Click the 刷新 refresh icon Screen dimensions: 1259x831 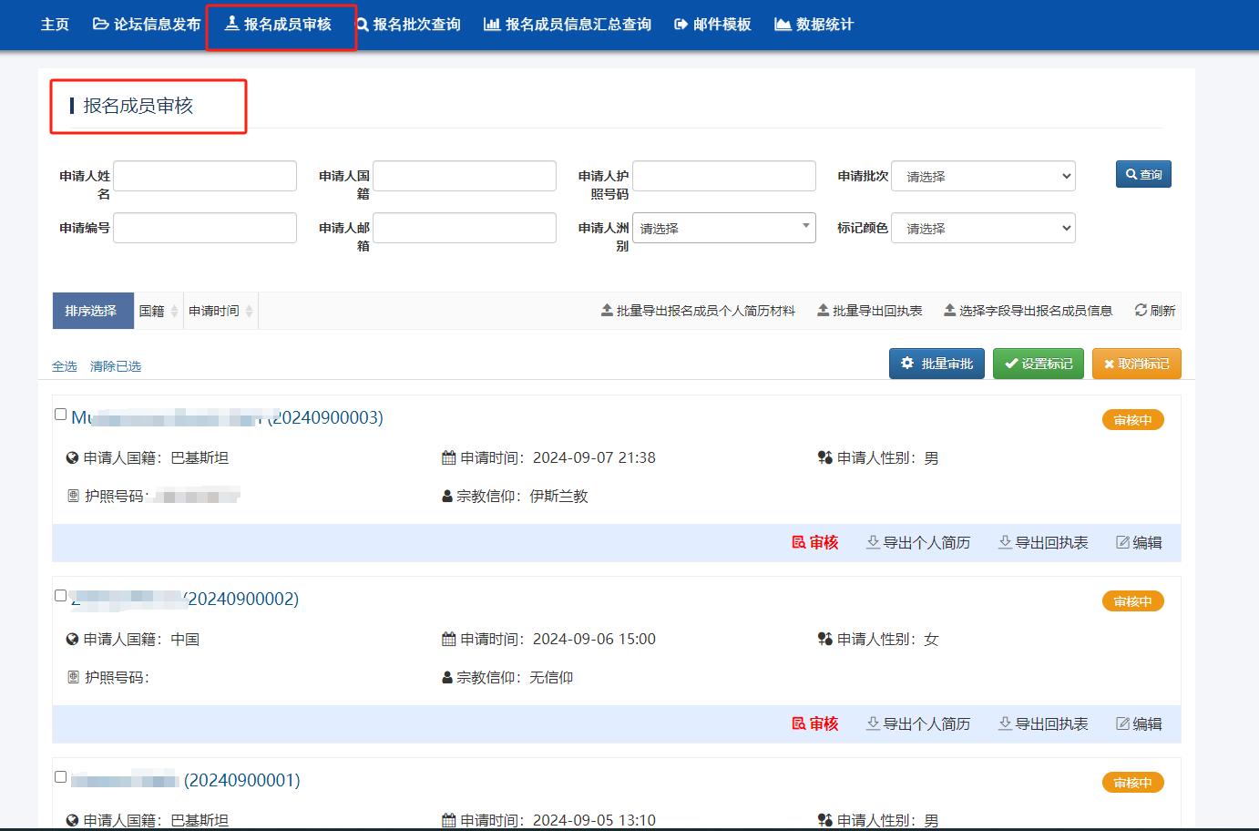click(1155, 310)
